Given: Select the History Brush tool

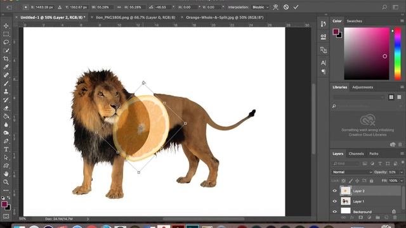Looking at the screenshot, I should click(x=6, y=100).
